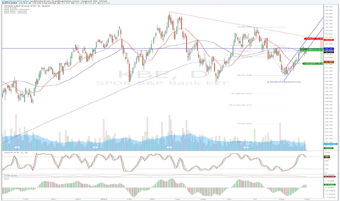
Task: Select the 'ATR (14)' pane label
Action: [x=10, y=175]
